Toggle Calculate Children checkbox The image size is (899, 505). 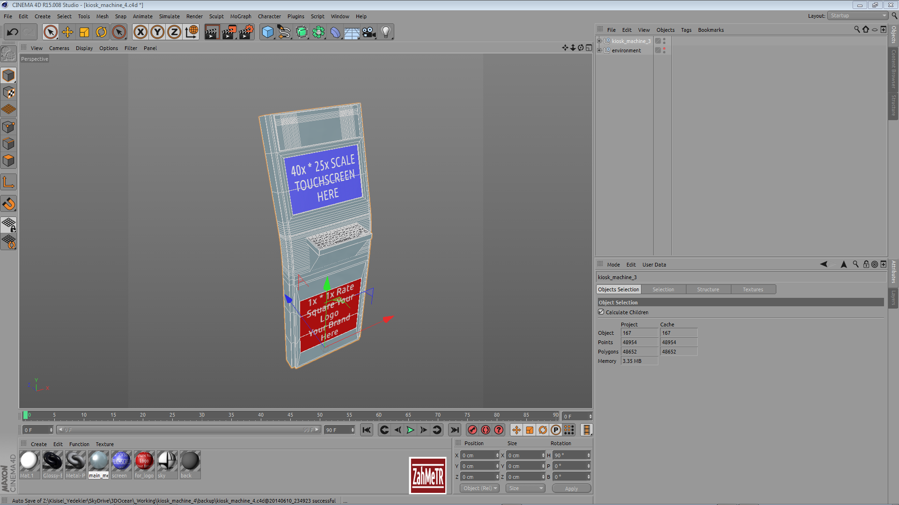pyautogui.click(x=601, y=312)
